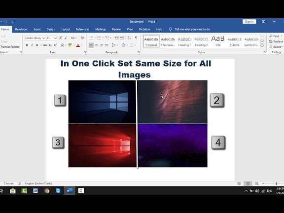The width and height of the screenshot is (284, 213).
Task: Apply paragraph shading
Action: 124,45
